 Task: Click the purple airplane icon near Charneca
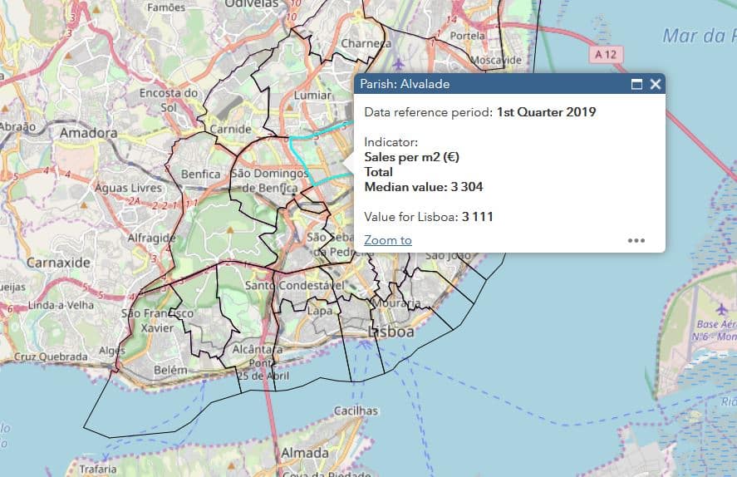click(400, 63)
